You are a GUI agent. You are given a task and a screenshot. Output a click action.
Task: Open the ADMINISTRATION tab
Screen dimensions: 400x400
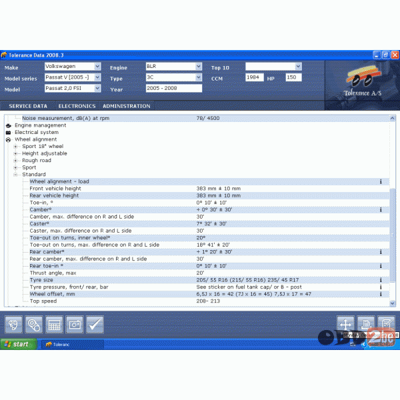(x=127, y=106)
